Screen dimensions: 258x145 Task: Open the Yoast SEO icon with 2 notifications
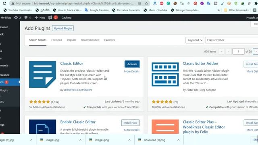click(x=53, y=17)
